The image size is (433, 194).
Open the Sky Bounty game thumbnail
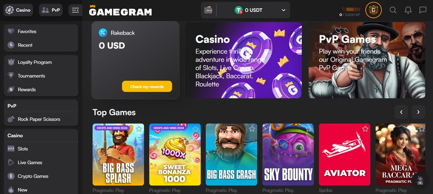click(288, 154)
